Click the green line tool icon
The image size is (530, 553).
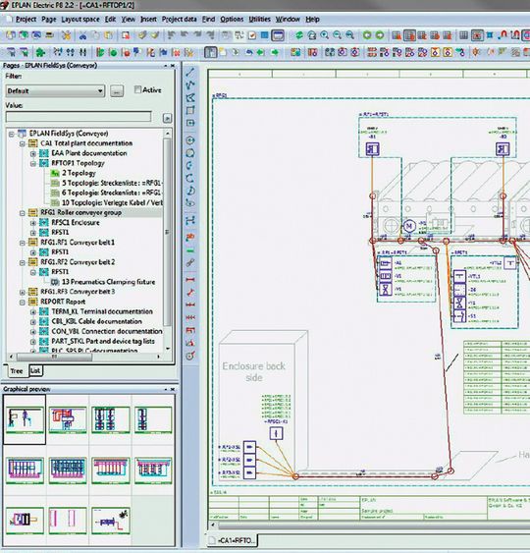[x=190, y=250]
